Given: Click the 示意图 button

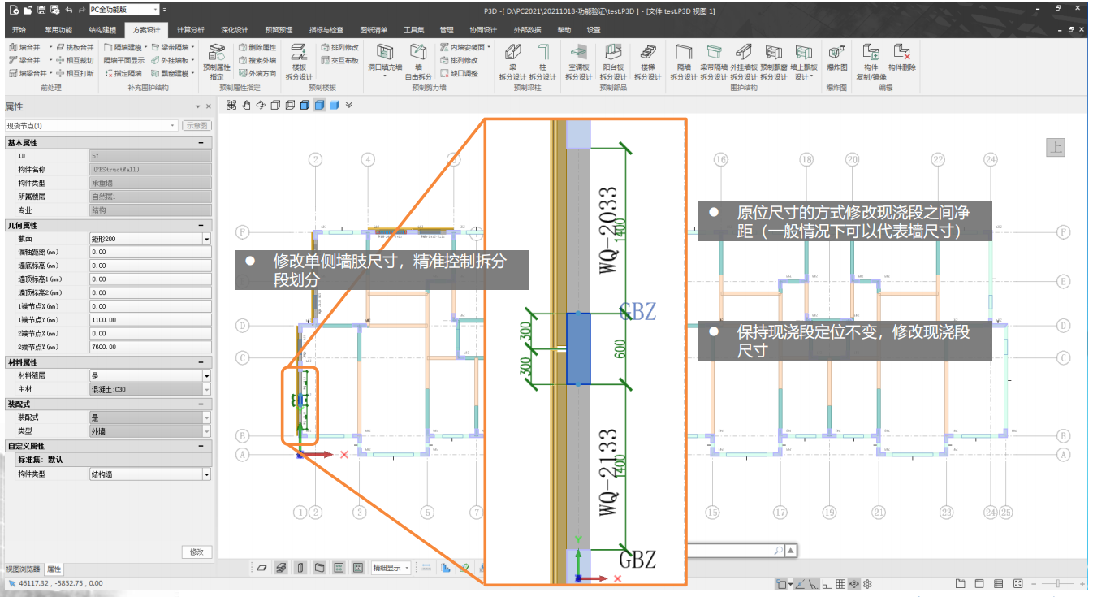Looking at the screenshot, I should pyautogui.click(x=197, y=126).
